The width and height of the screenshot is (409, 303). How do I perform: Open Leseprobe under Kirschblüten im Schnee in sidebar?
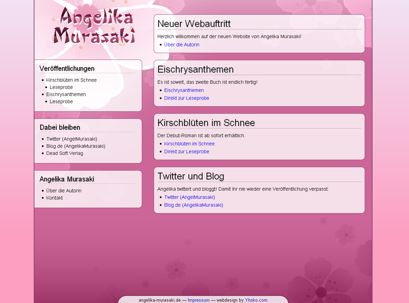pos(61,87)
